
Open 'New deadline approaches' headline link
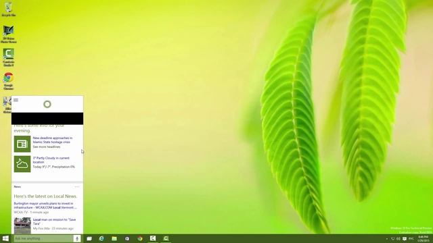click(x=53, y=140)
